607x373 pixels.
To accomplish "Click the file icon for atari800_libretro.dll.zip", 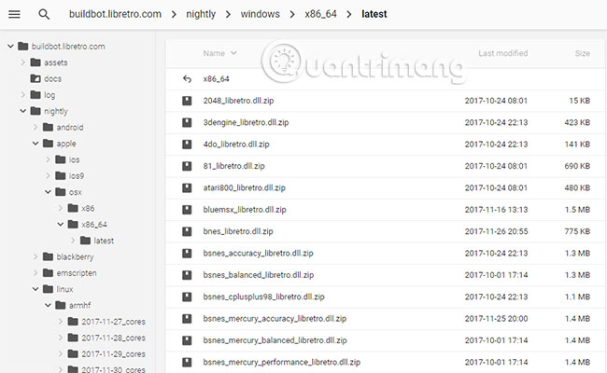I will [187, 187].
